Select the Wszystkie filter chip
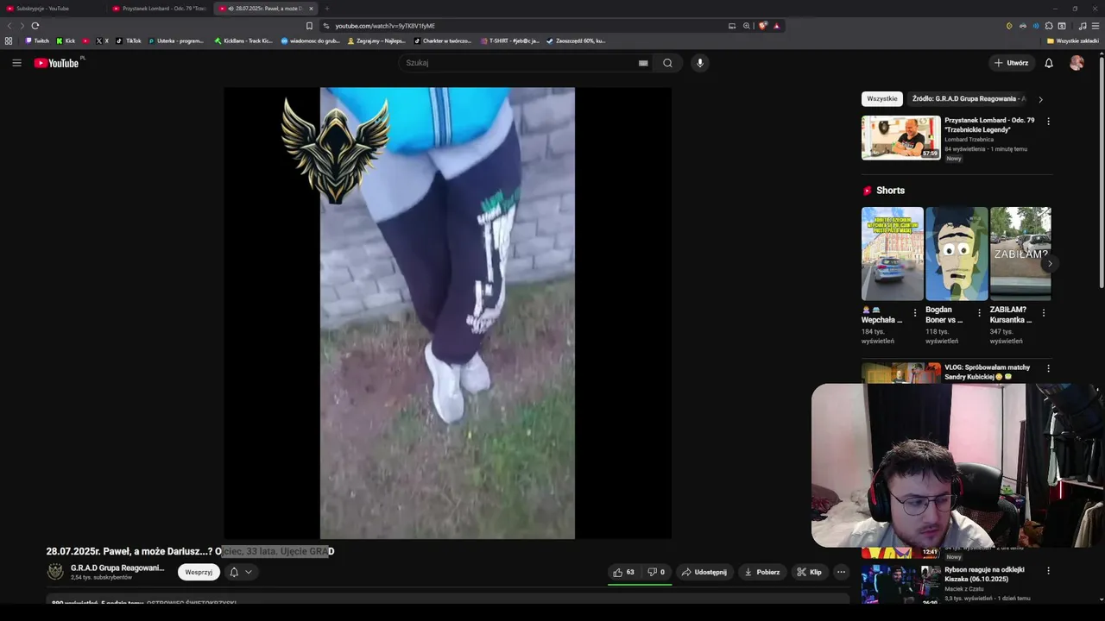The width and height of the screenshot is (1105, 621). pyautogui.click(x=882, y=99)
